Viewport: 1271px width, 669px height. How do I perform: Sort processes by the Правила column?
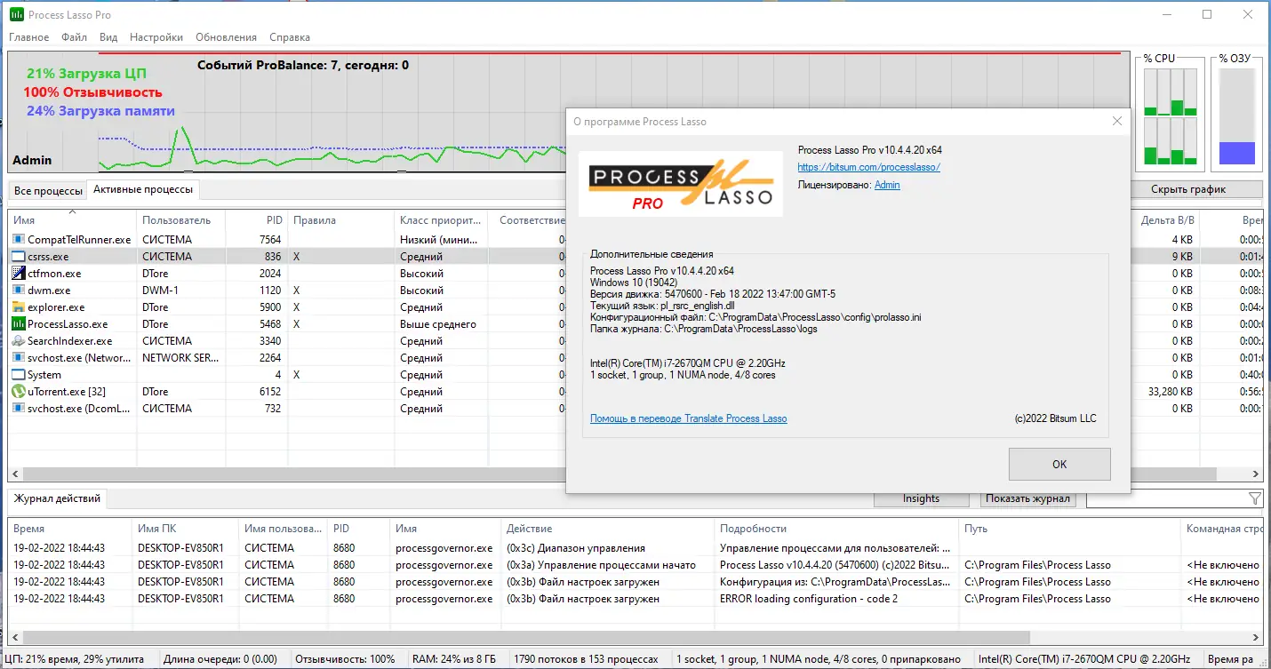tap(341, 220)
